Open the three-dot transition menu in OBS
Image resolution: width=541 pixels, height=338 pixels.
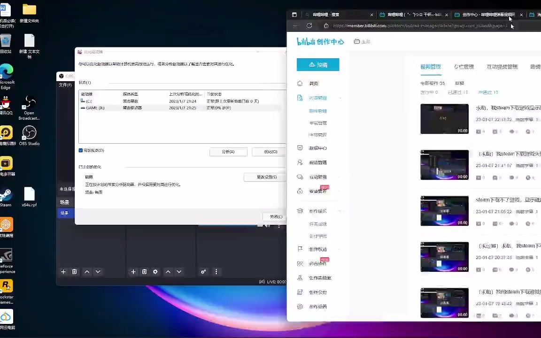[x=216, y=271]
